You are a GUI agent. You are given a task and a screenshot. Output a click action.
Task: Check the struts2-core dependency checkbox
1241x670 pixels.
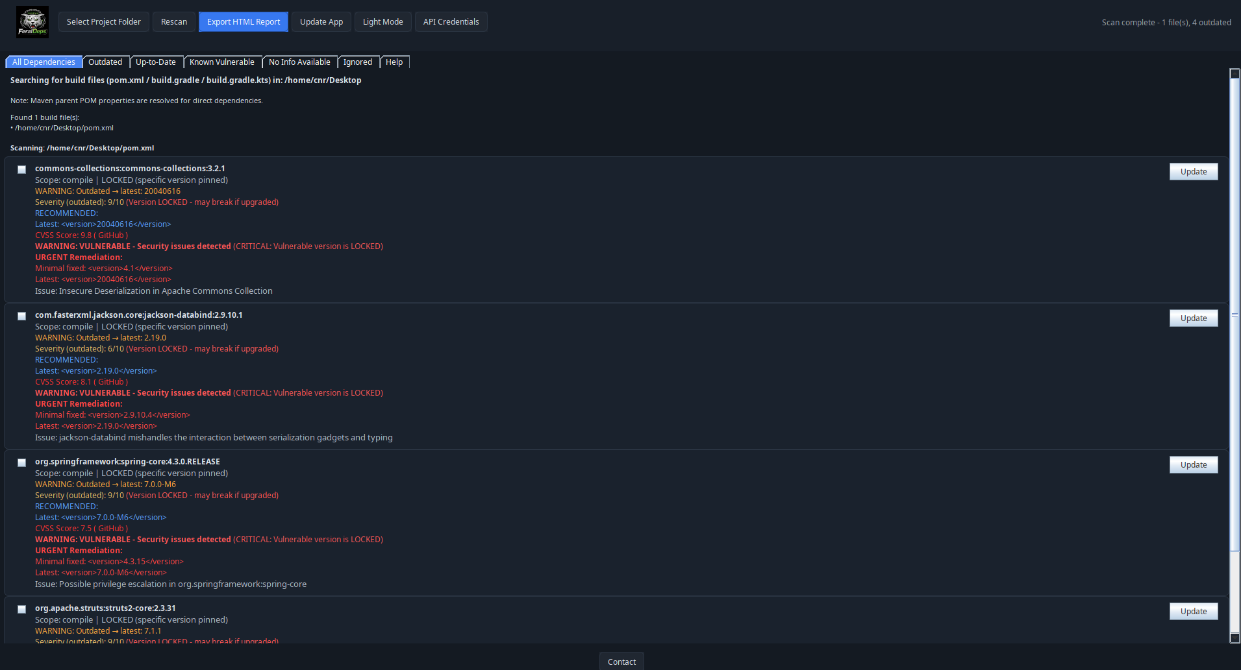(21, 609)
